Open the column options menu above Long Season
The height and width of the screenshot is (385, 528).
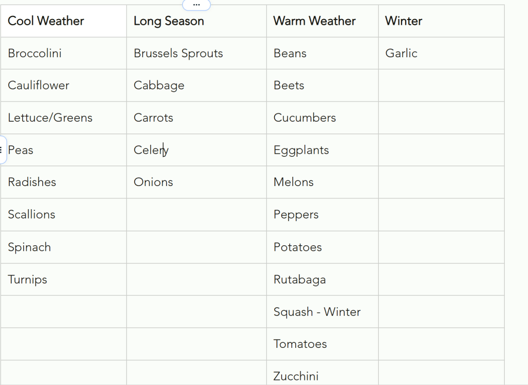coord(196,4)
